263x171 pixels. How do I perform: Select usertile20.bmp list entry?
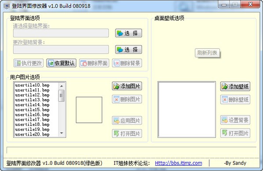32,135
